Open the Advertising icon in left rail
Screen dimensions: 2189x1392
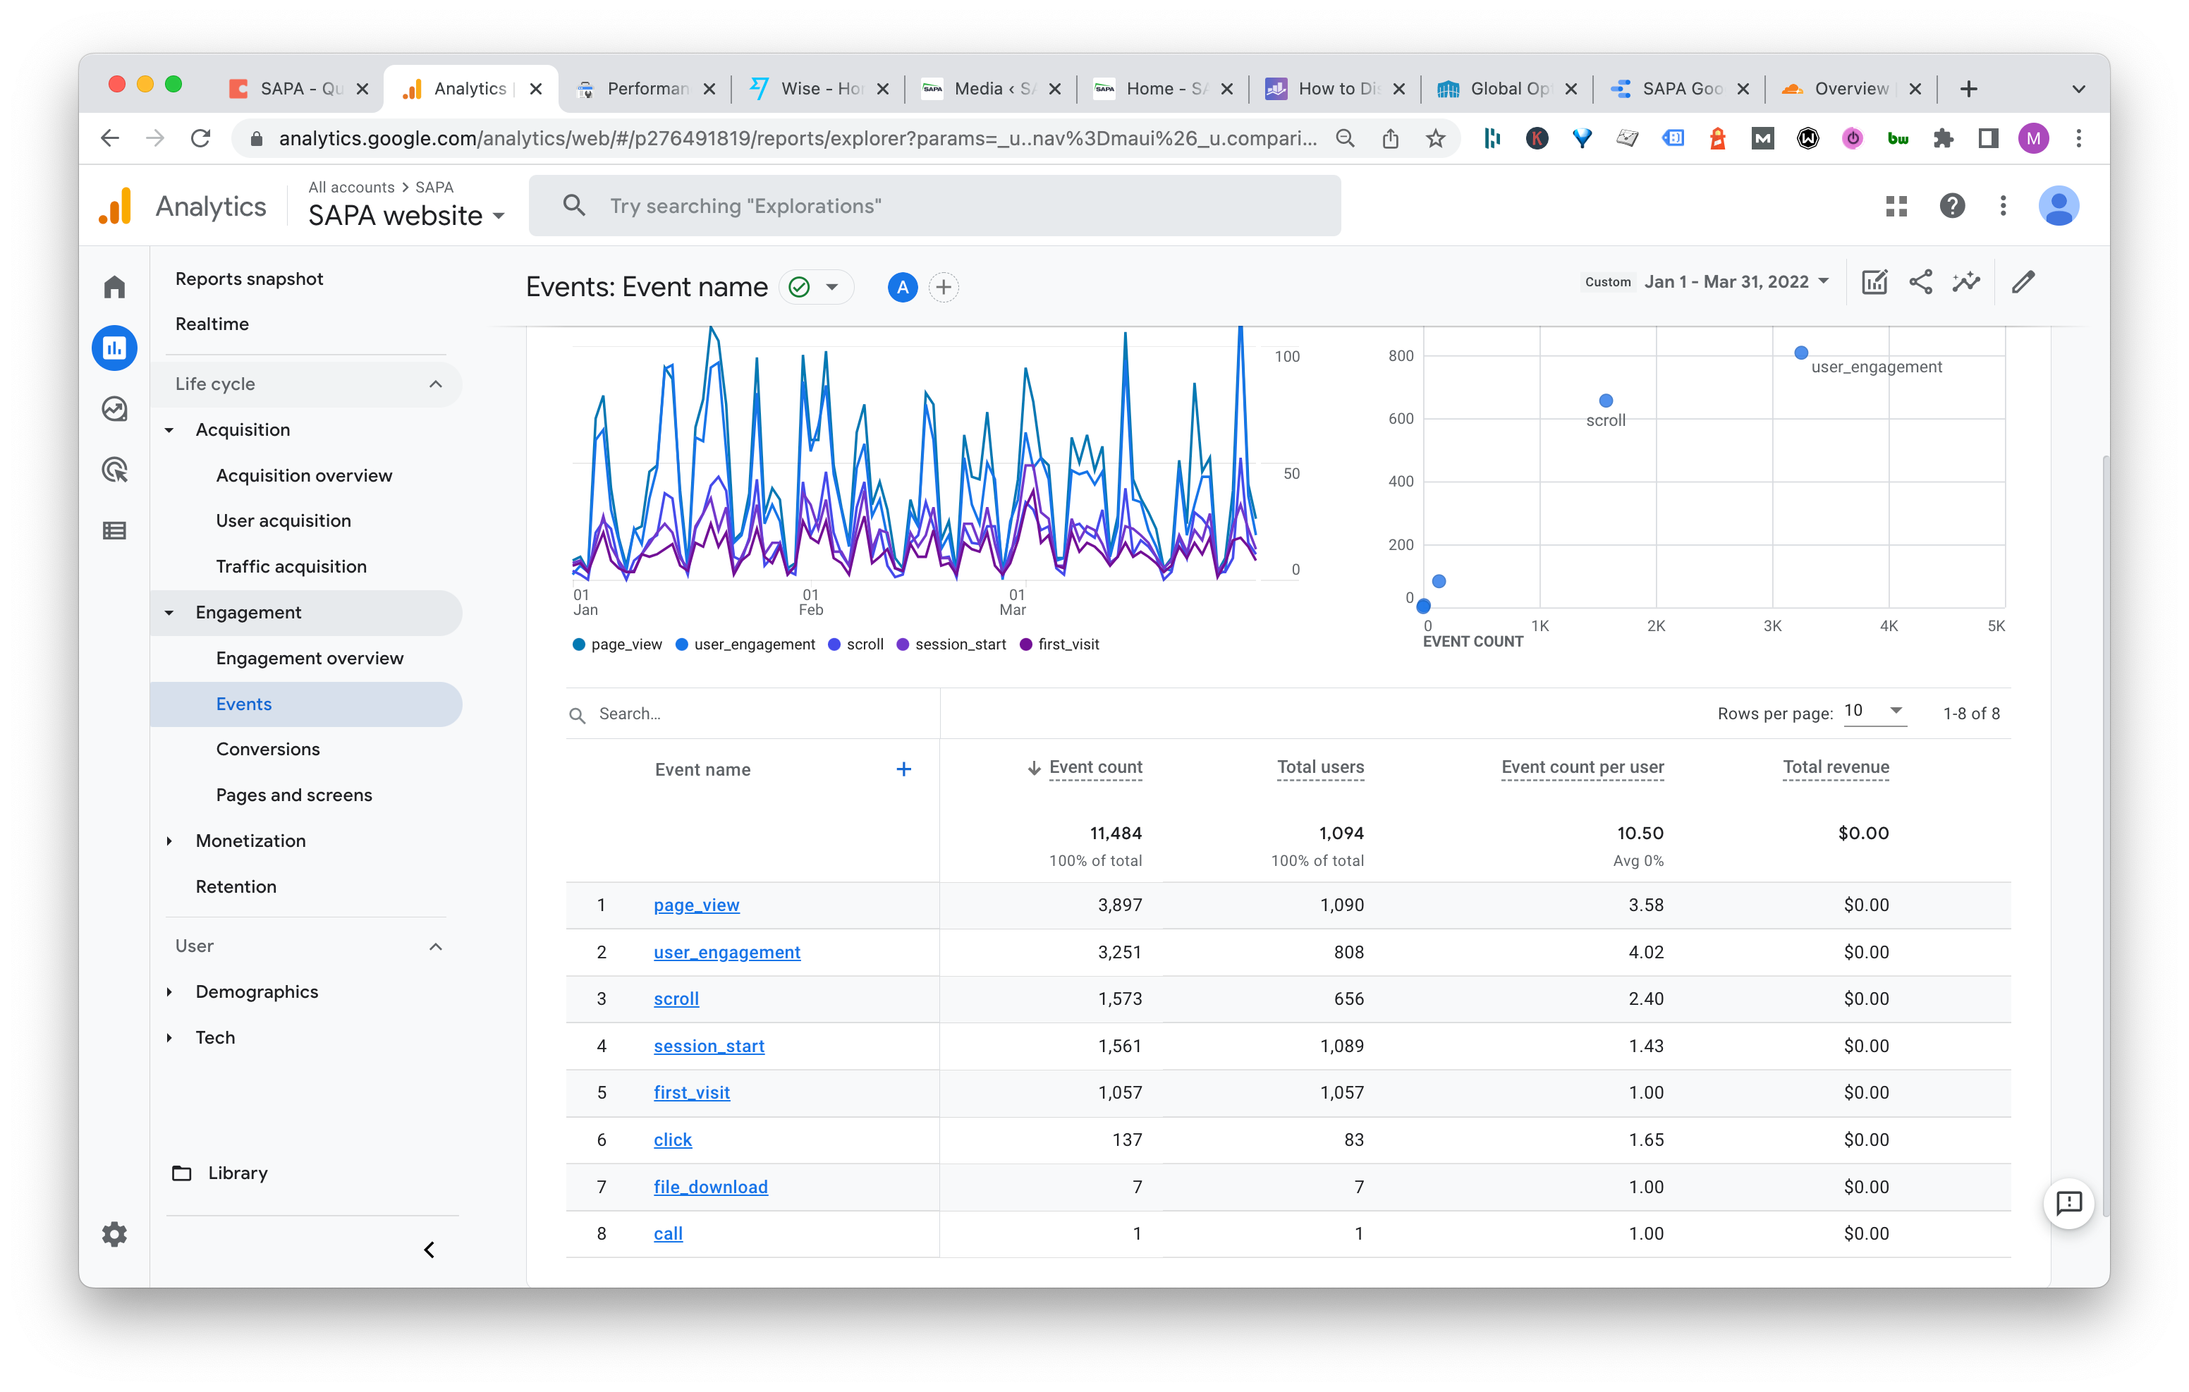click(x=114, y=470)
